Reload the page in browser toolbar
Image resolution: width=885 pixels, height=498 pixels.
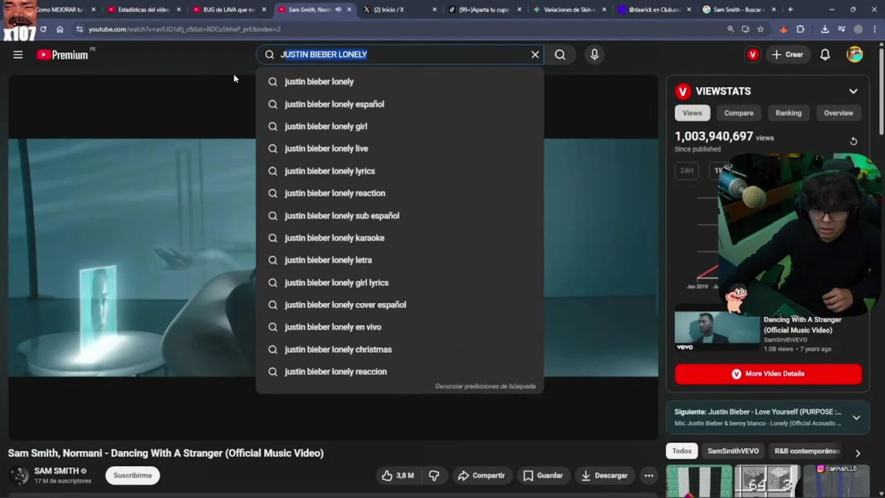pyautogui.click(x=43, y=29)
